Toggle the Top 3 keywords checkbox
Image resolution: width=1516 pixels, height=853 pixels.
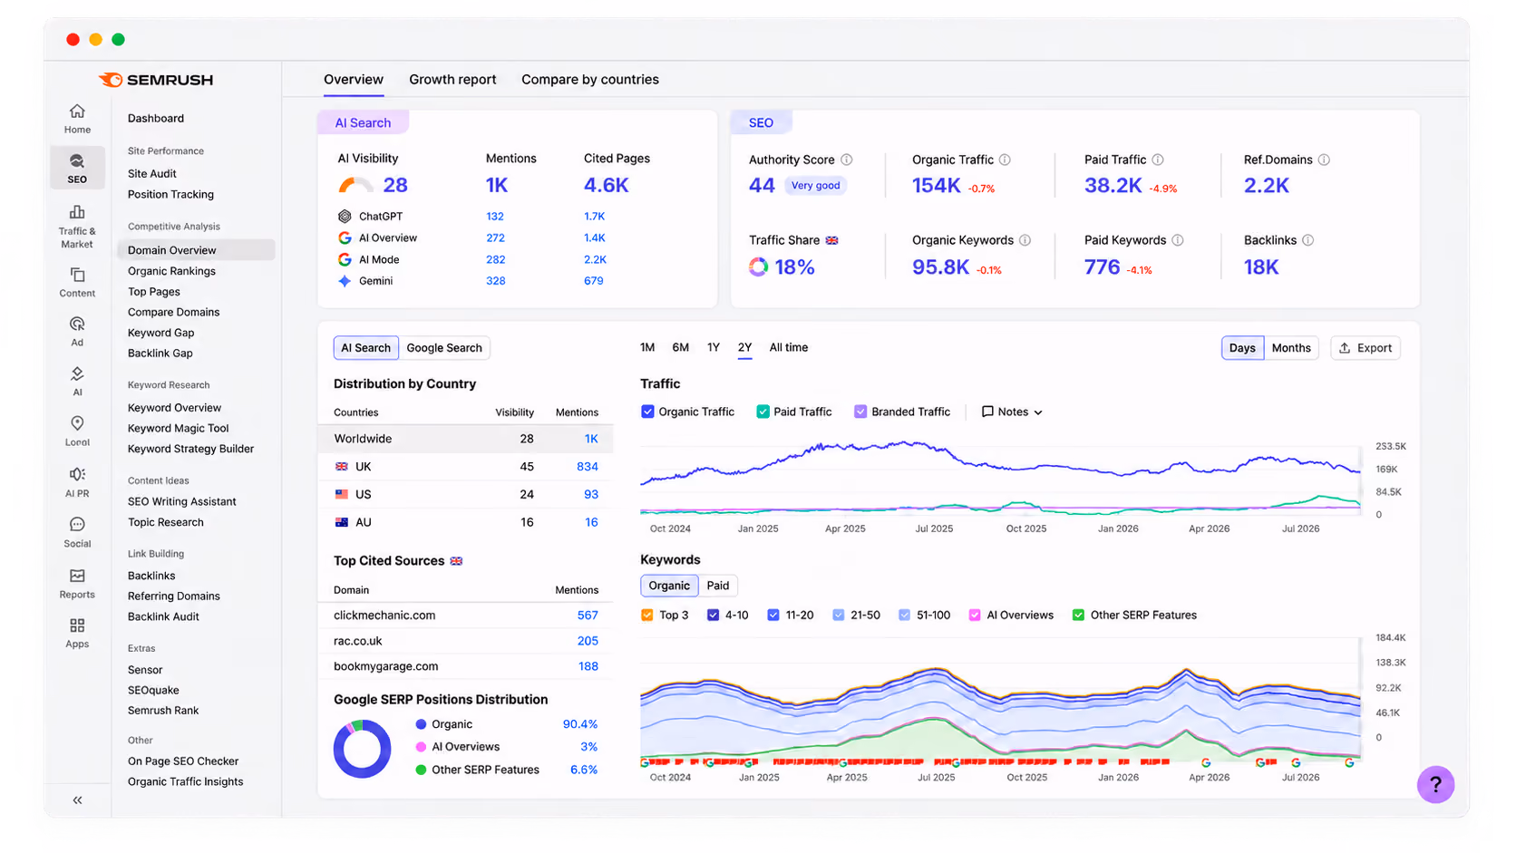[647, 615]
